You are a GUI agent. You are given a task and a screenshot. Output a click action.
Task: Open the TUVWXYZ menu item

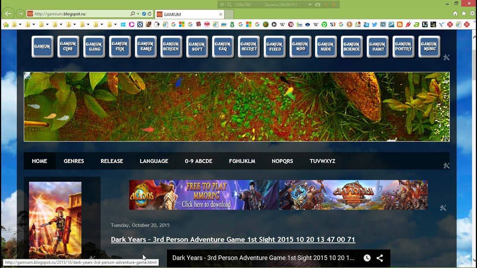click(x=322, y=161)
